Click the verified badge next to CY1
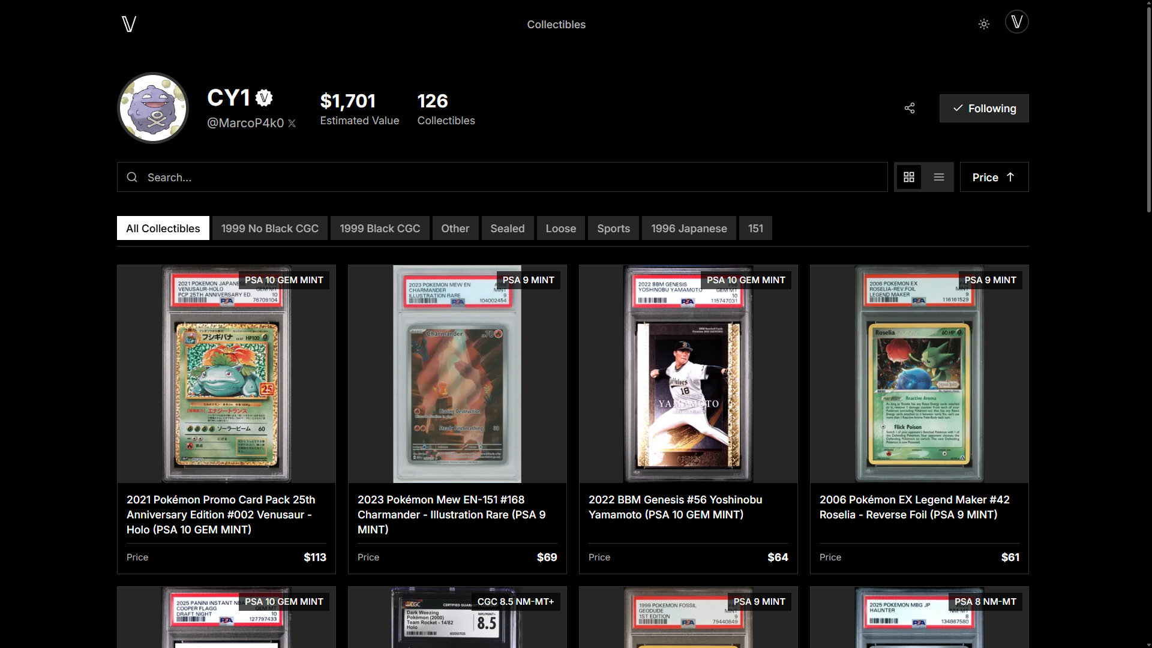The width and height of the screenshot is (1152, 648). click(263, 97)
